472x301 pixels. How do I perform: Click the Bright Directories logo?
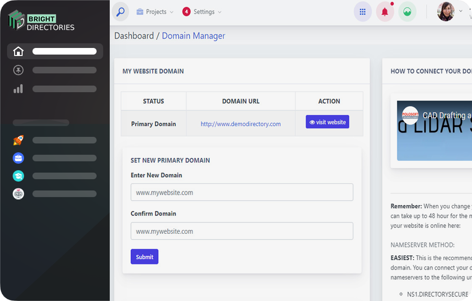pos(41,21)
